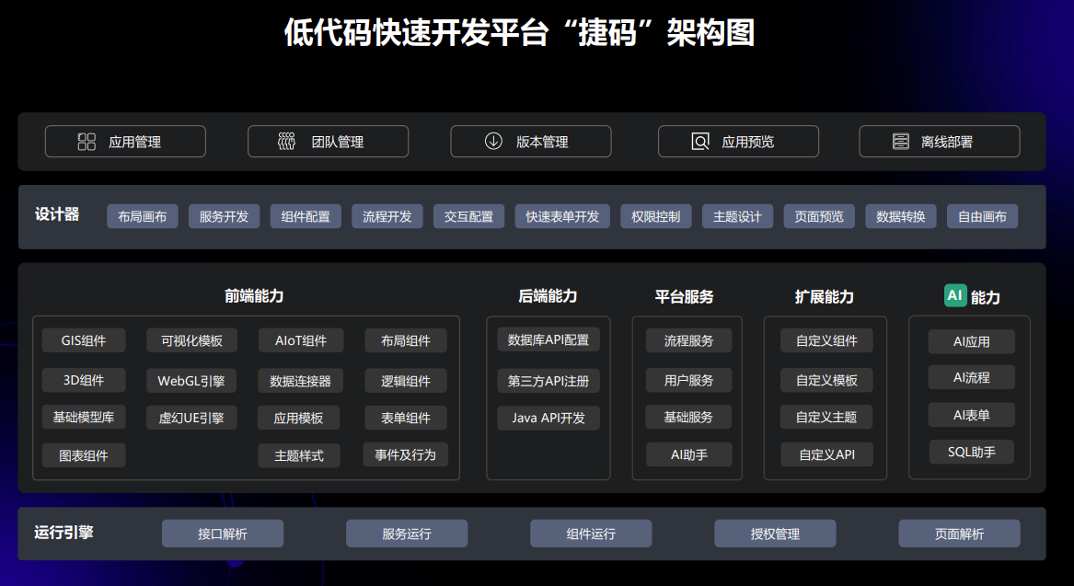Click the 事件及行为 box
The image size is (1074, 586).
[406, 454]
